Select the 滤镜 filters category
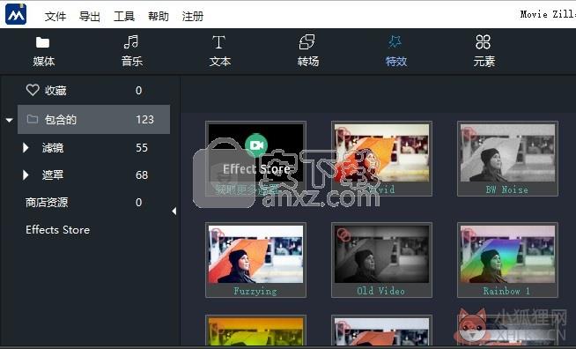The height and width of the screenshot is (349, 576). [x=53, y=147]
